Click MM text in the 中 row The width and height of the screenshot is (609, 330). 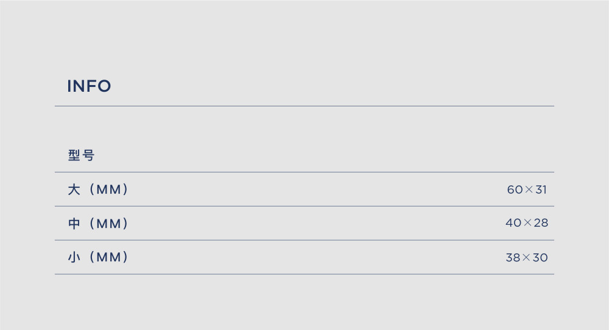tap(109, 224)
